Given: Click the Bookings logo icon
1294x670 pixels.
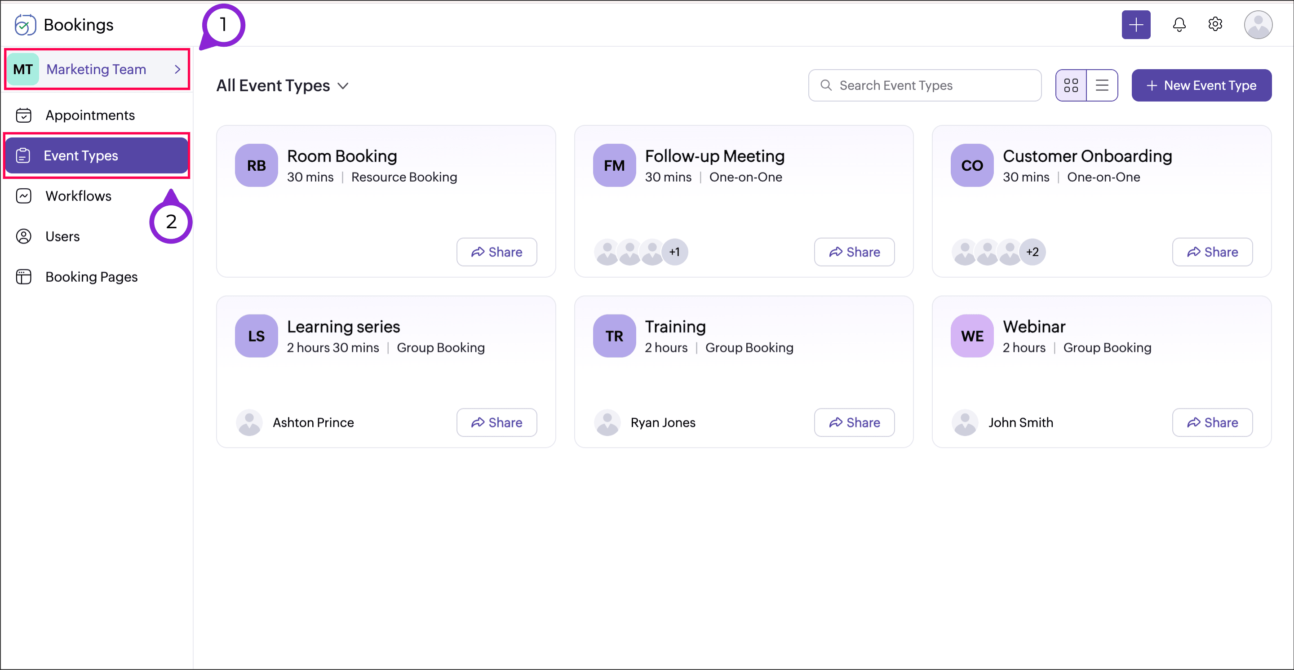Looking at the screenshot, I should 25,25.
